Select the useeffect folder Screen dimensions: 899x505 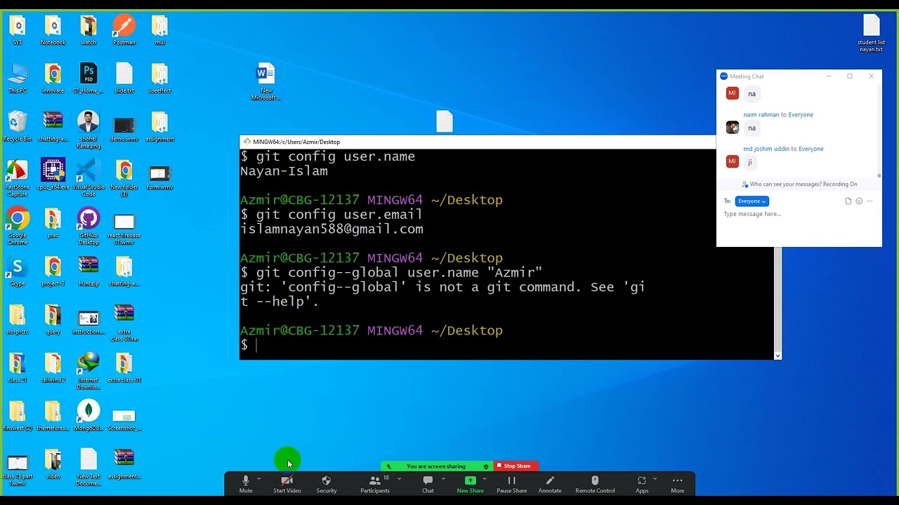click(x=160, y=79)
